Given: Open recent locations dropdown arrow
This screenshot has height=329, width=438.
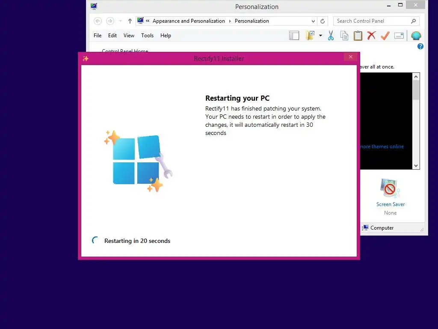Looking at the screenshot, I should pos(120,21).
